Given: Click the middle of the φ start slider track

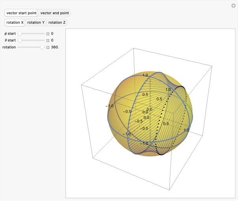Looking at the screenshot, I should coord(31,34).
